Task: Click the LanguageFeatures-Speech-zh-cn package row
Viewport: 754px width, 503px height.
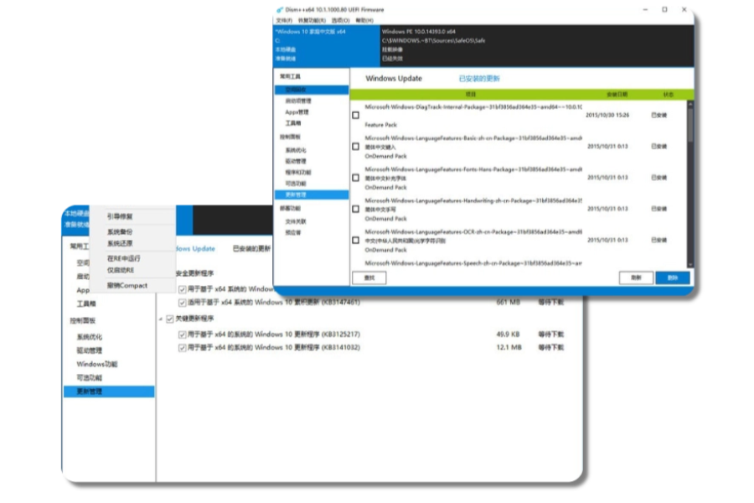Action: [x=473, y=263]
